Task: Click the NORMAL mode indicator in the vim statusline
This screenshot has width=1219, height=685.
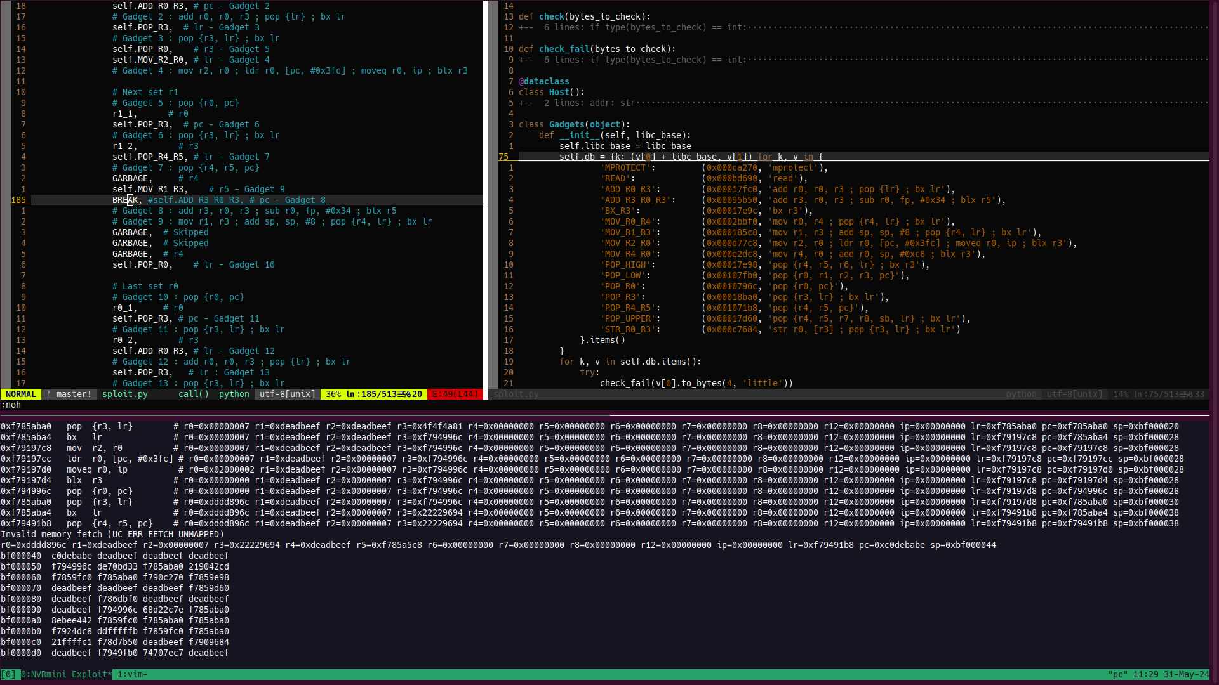Action: point(21,394)
